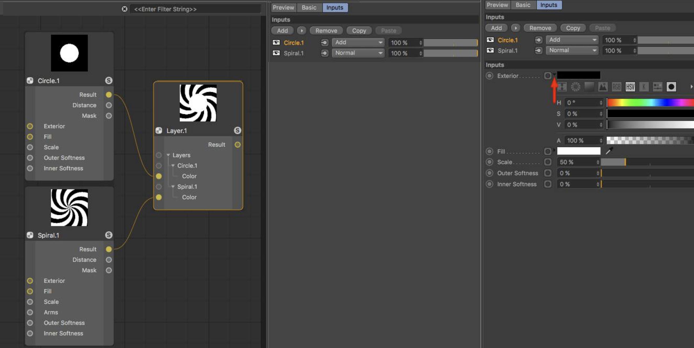Toggle visibility of Spiral.1 in right panel

point(490,50)
